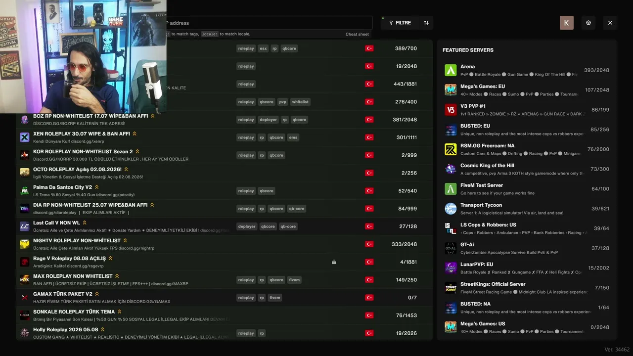
Task: Click the boost chevron beside Palma Da Santos
Action: pyautogui.click(x=97, y=187)
